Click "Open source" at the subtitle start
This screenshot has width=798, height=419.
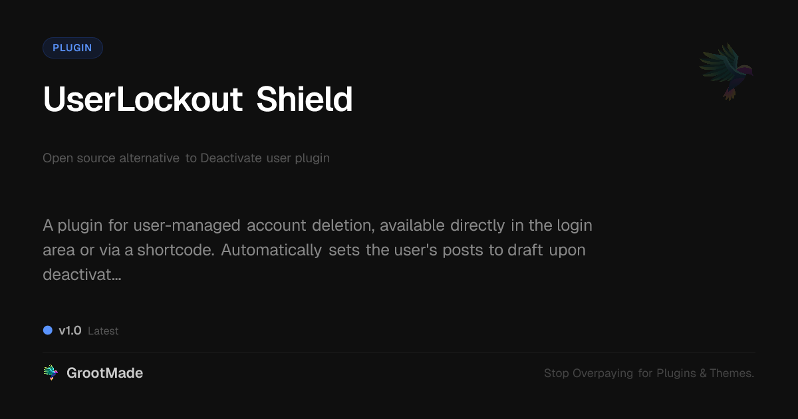pos(79,158)
